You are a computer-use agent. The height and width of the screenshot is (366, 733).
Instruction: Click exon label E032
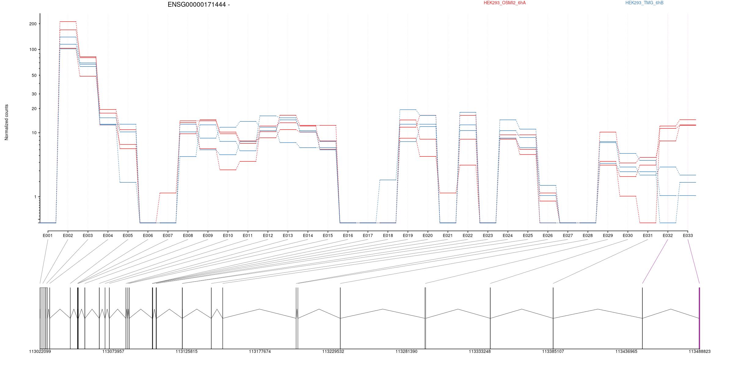click(x=668, y=235)
